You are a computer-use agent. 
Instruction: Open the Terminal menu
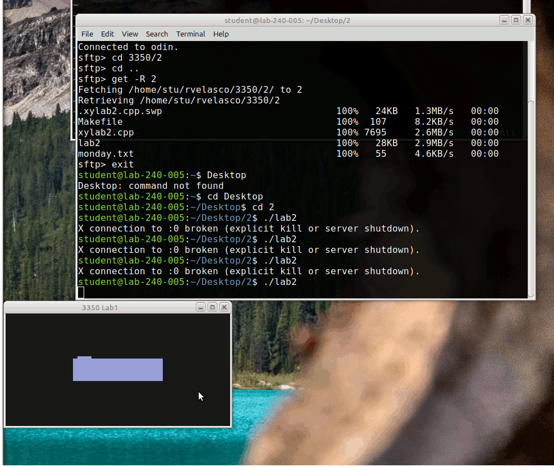(x=190, y=34)
